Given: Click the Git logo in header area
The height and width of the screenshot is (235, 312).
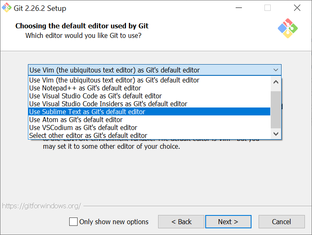Looking at the screenshot, I should point(288,28).
